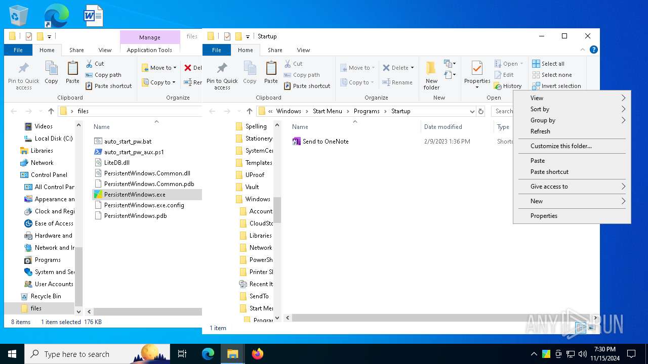Click Windows breadcrumb in Startup address bar

[x=289, y=111]
